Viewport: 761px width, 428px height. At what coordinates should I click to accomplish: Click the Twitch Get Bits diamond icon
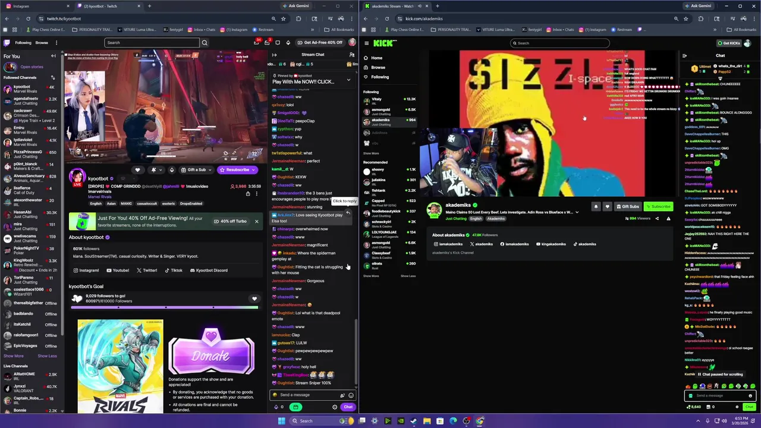click(x=288, y=42)
